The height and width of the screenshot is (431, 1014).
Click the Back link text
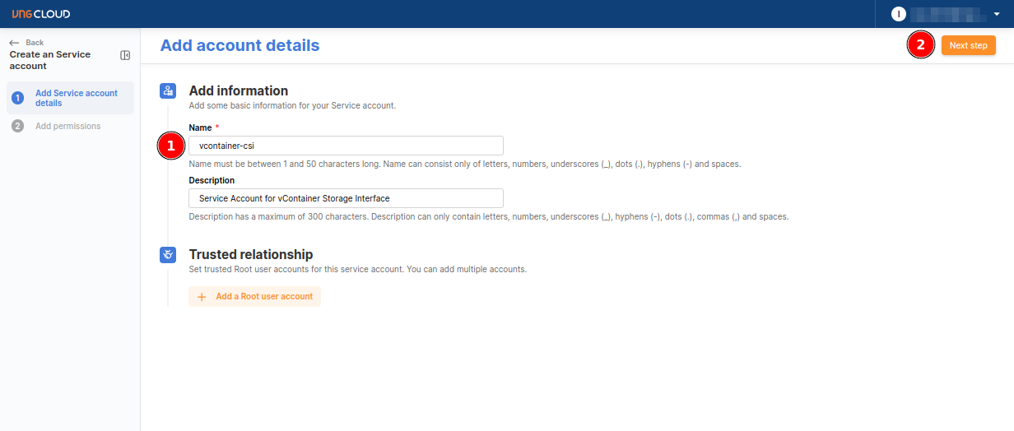pyautogui.click(x=35, y=43)
